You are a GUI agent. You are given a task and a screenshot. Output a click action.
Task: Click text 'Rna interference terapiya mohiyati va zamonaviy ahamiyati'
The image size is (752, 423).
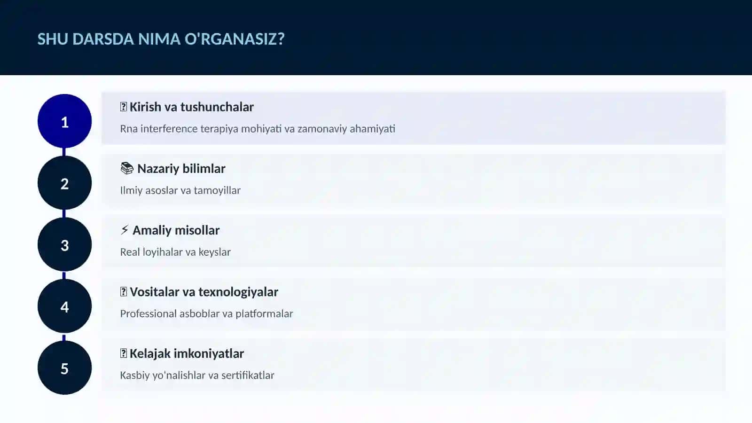(x=258, y=129)
